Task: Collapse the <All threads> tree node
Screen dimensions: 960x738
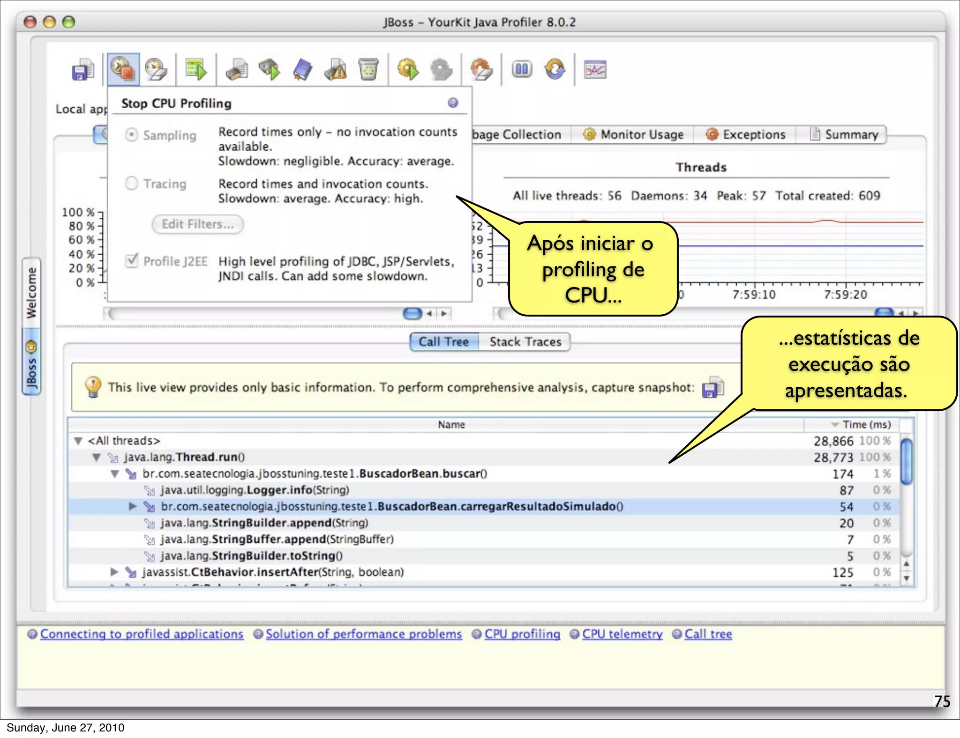Action: click(x=78, y=441)
